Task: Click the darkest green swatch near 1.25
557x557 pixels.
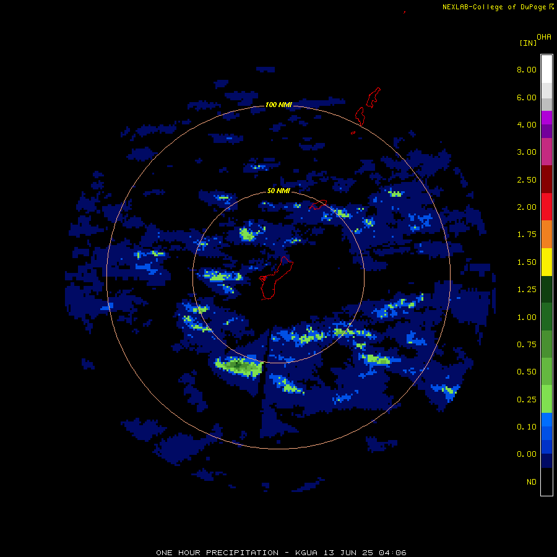Action: 546,289
